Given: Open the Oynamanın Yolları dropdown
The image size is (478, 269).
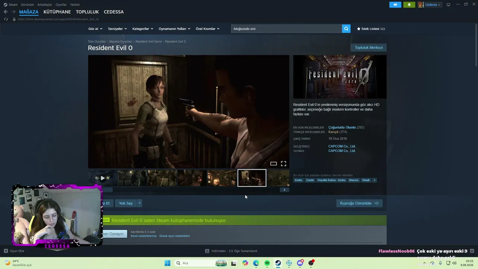Looking at the screenshot, I should (174, 29).
